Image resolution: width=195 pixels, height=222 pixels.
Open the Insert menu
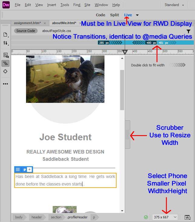click(51, 5)
